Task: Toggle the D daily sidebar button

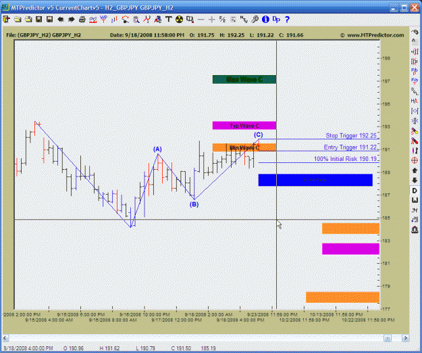Action: pyautogui.click(x=415, y=191)
